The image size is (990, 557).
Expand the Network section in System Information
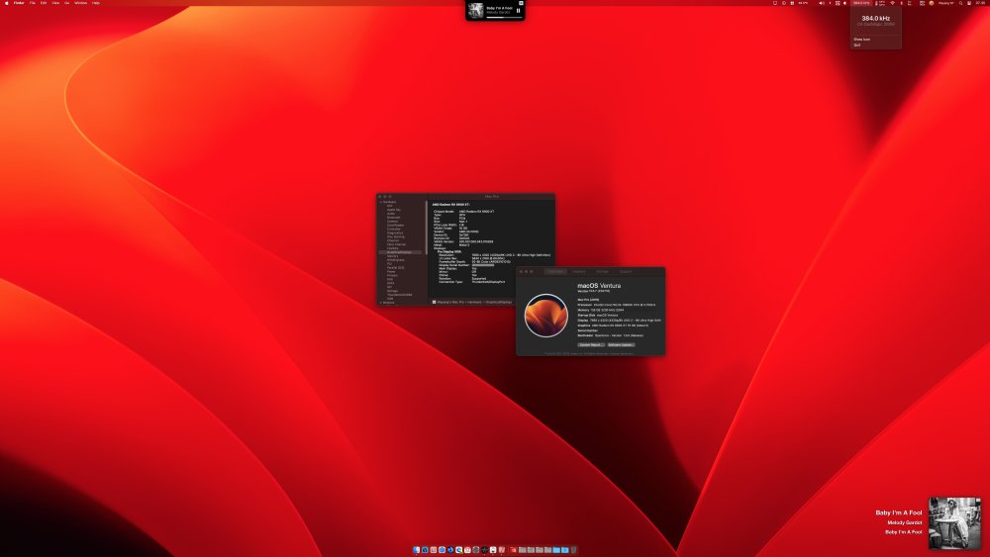(x=381, y=302)
